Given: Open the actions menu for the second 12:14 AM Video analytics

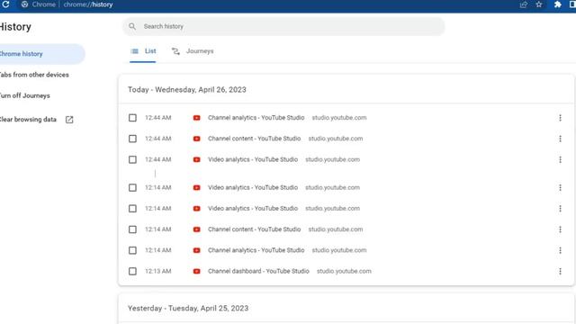Looking at the screenshot, I should pyautogui.click(x=560, y=208).
